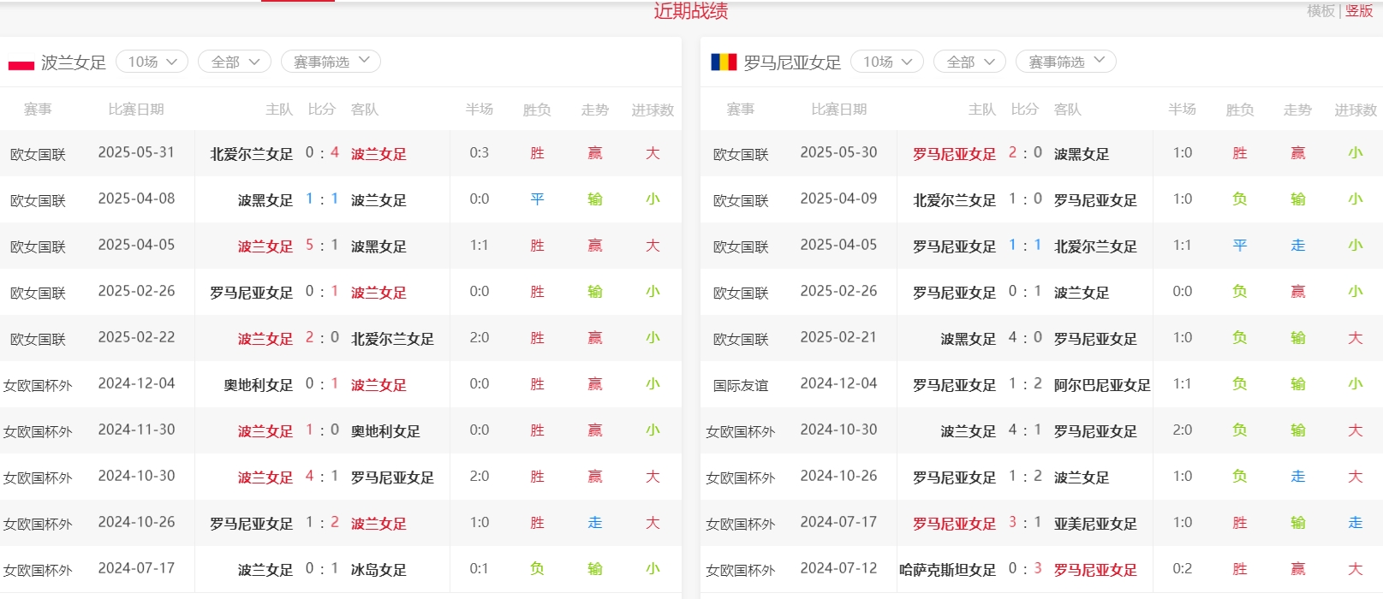Click the 亚美尼亚女足 team name
1383x599 pixels.
pyautogui.click(x=1094, y=524)
